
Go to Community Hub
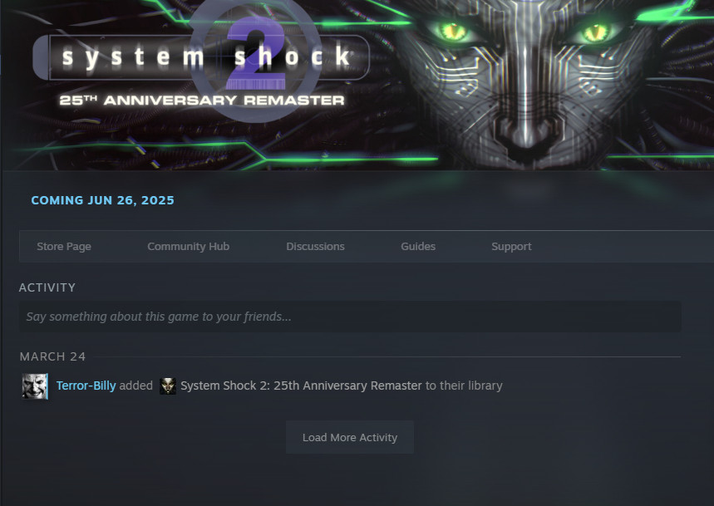click(188, 247)
